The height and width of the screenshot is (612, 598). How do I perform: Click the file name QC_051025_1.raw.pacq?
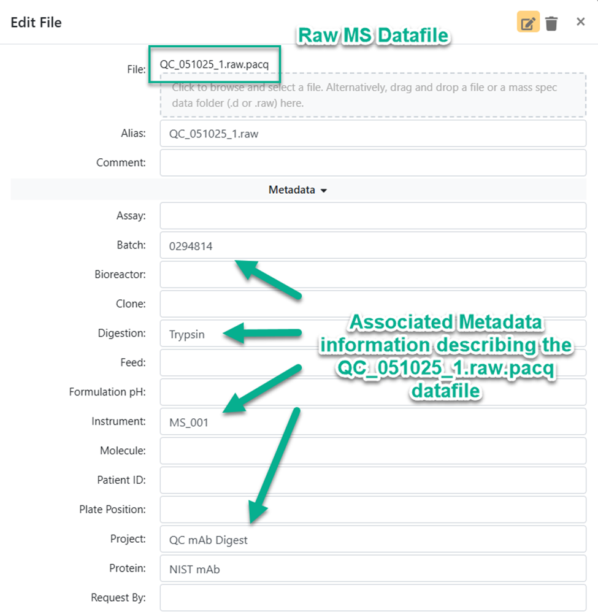214,64
